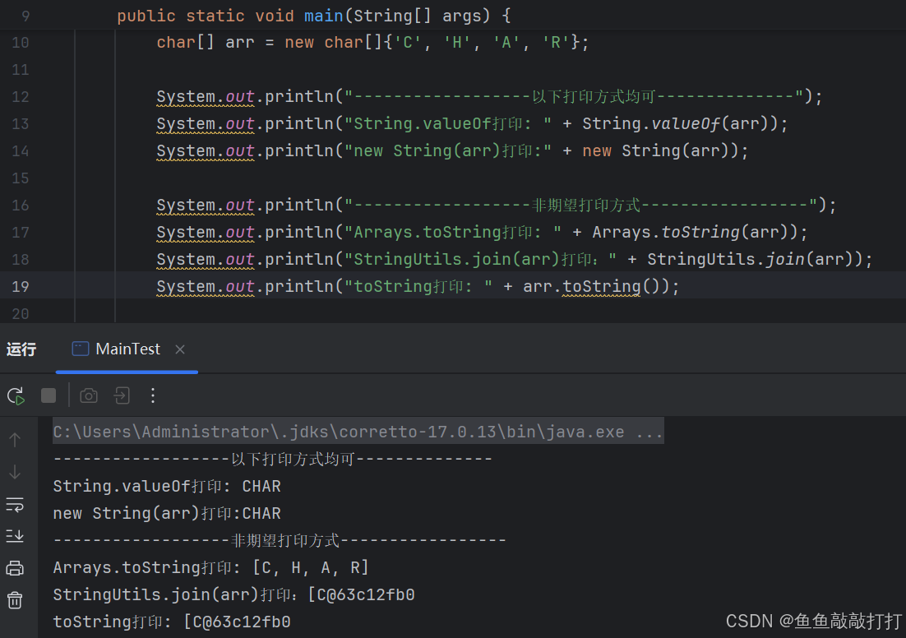Open the 运行 tool window header
Viewport: 906px width, 638px height.
21,349
